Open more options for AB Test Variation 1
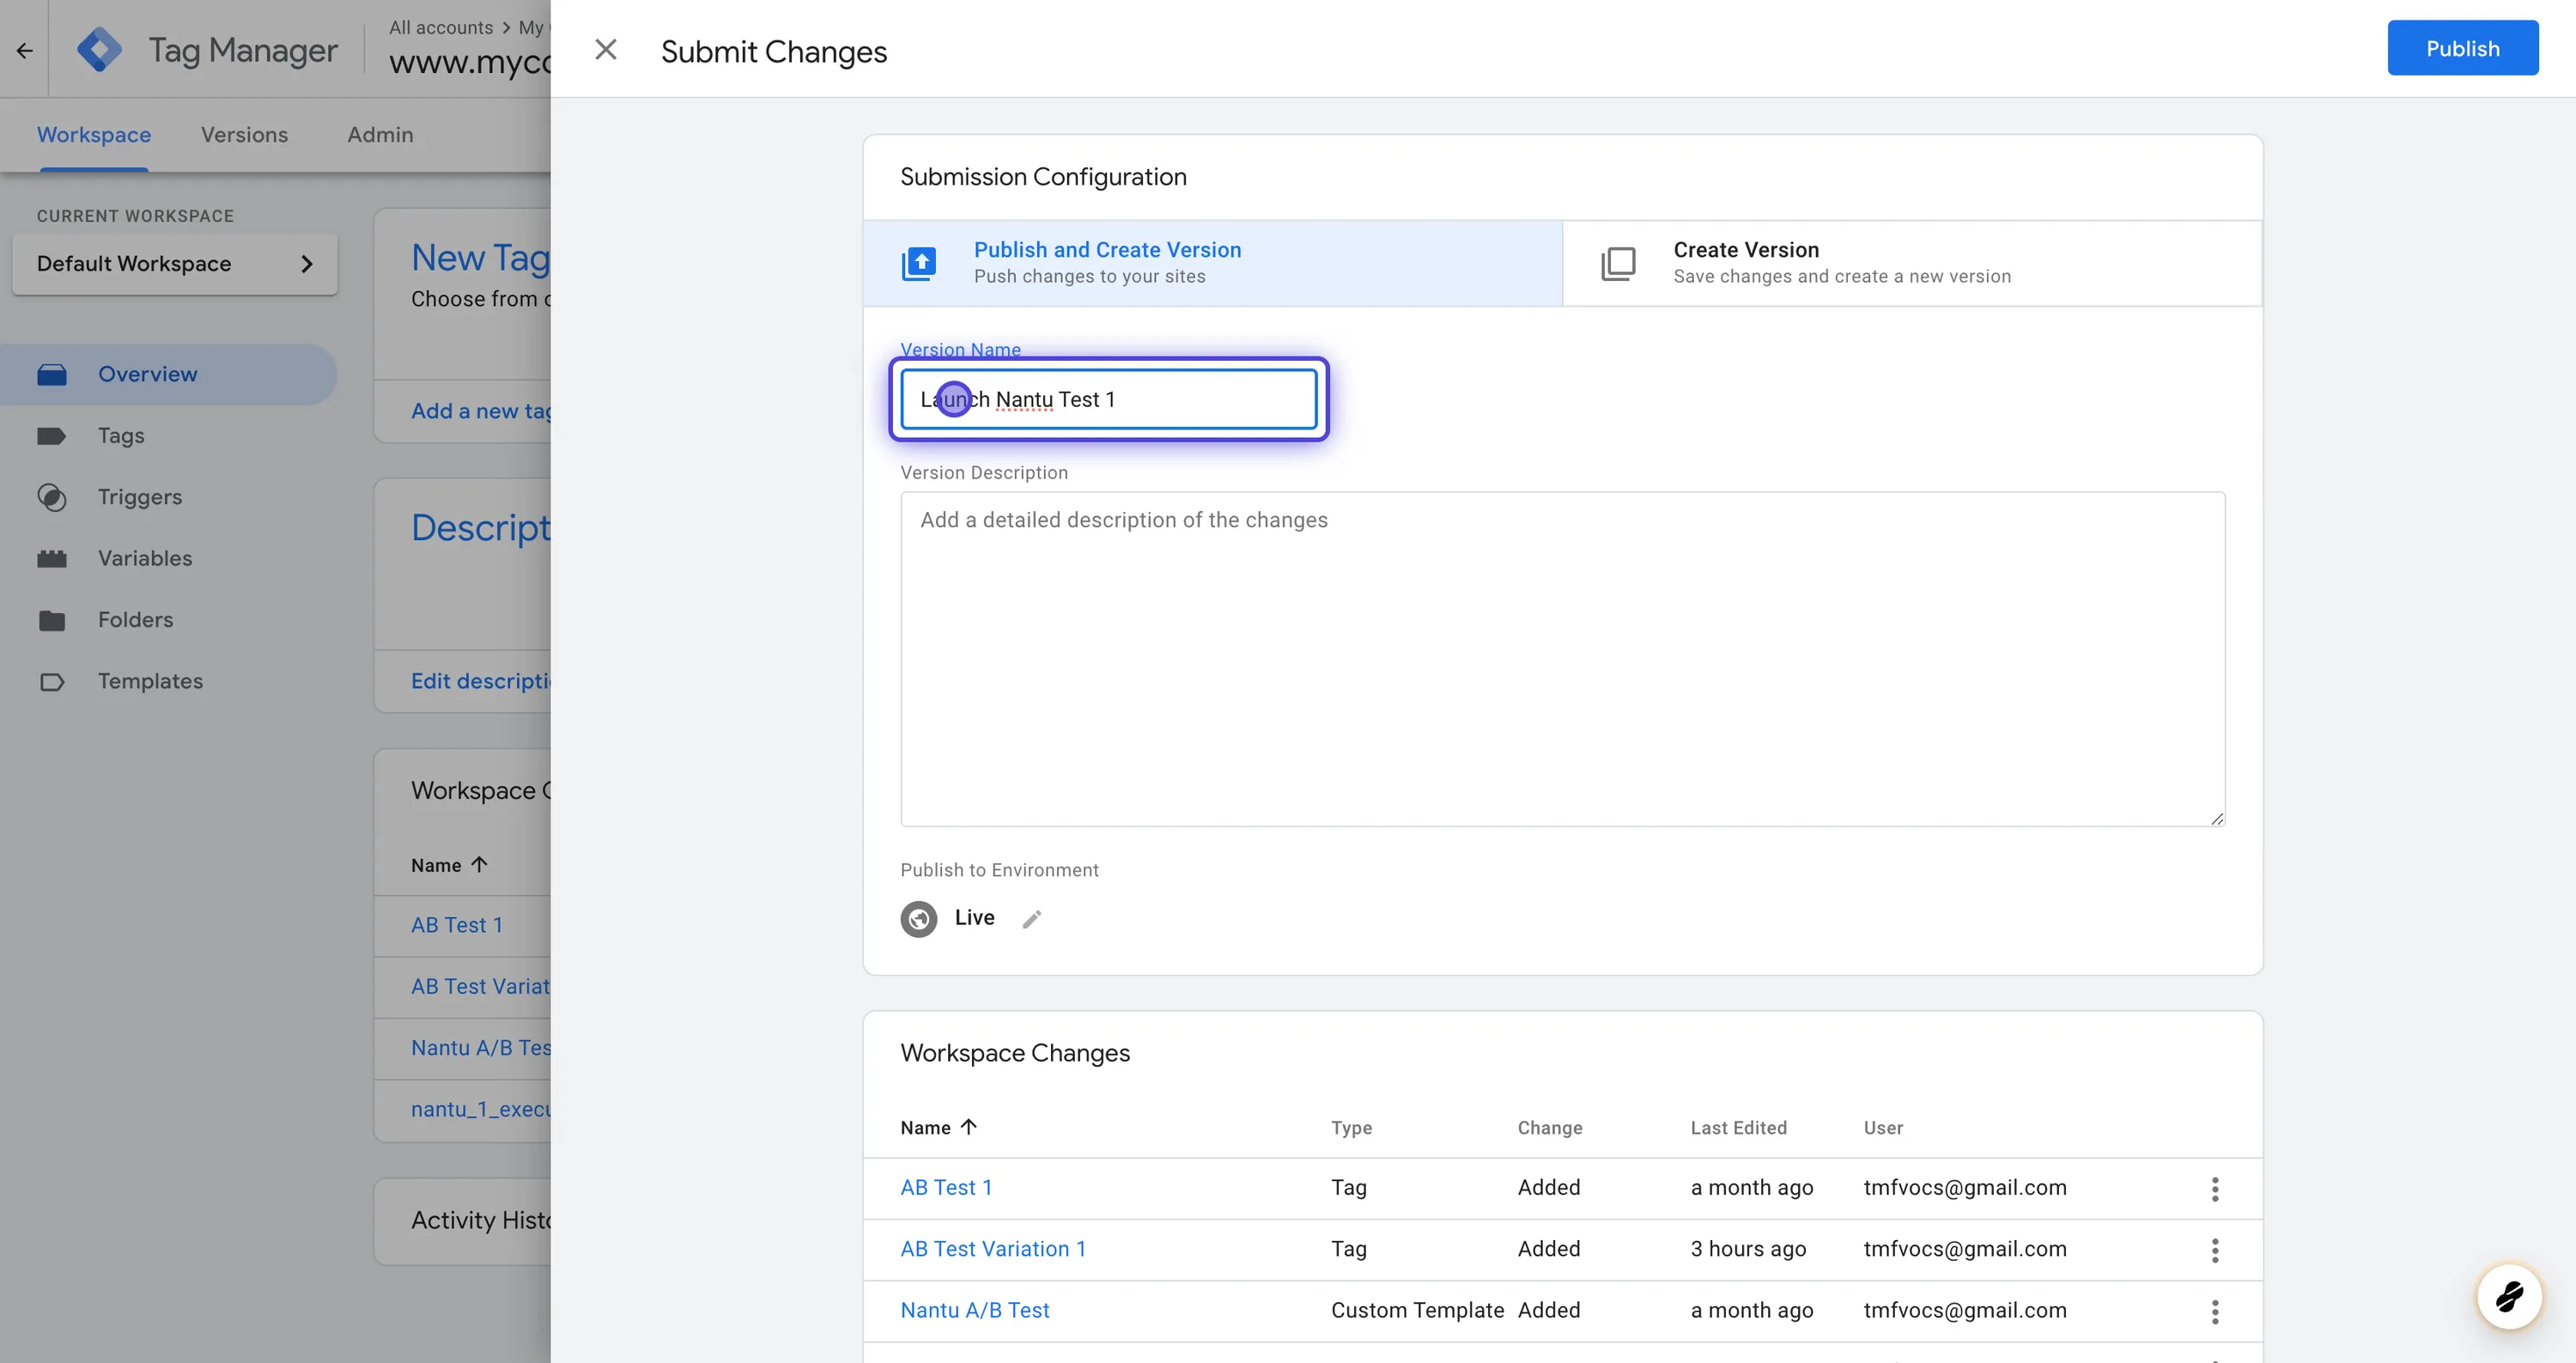Viewport: 2576px width, 1363px height. 2214,1250
